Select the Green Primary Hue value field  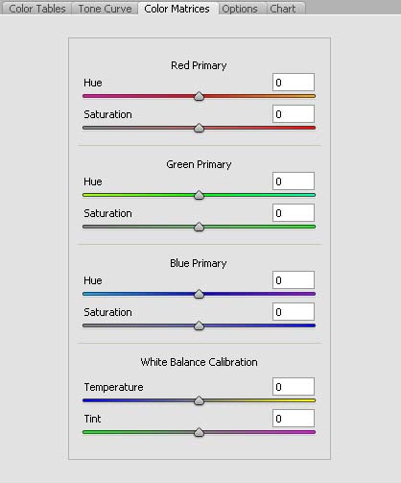point(294,181)
